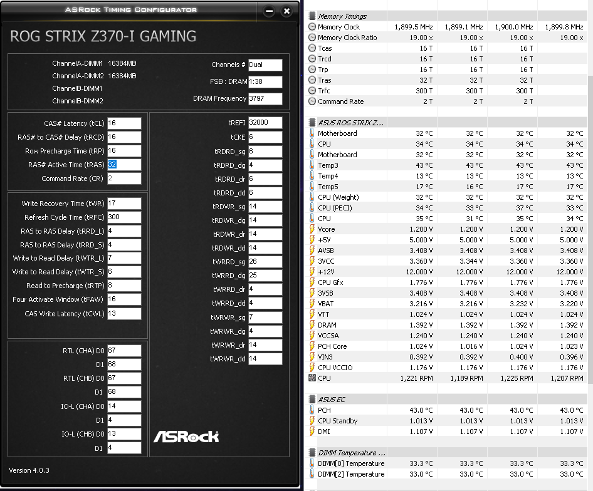Screen dimensions: 593x491
Task: Click the Vcore voltage bolt icon
Action: (x=312, y=229)
